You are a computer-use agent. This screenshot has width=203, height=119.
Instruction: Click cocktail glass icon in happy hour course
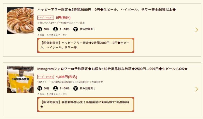pos(76,29)
